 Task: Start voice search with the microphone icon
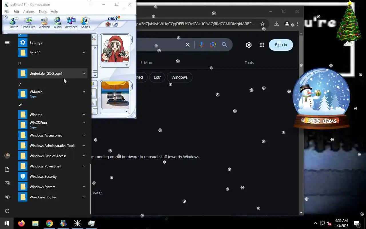pyautogui.click(x=202, y=45)
